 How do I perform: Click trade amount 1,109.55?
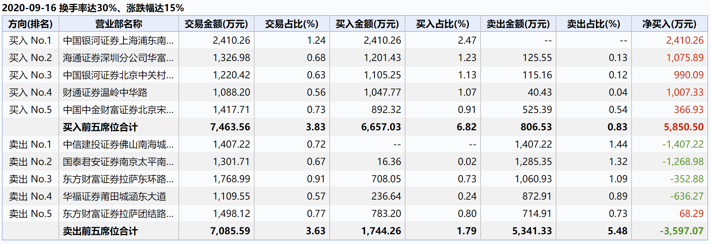pos(231,196)
